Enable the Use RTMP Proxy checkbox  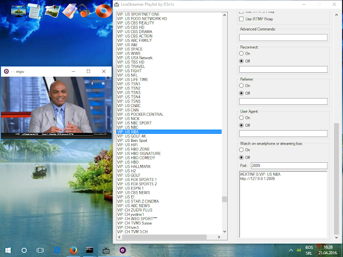(241, 19)
